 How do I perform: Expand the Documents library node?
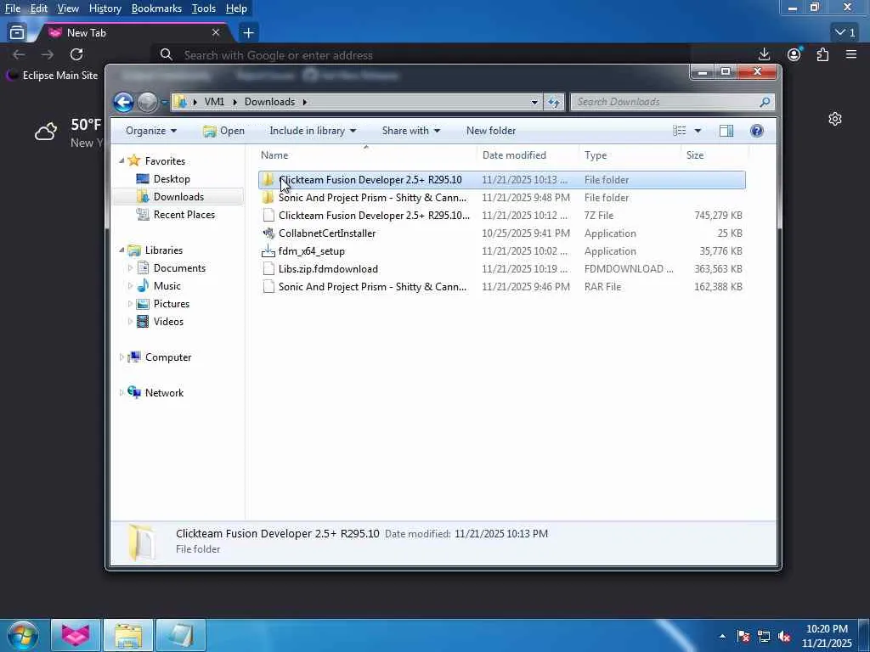[x=130, y=267]
